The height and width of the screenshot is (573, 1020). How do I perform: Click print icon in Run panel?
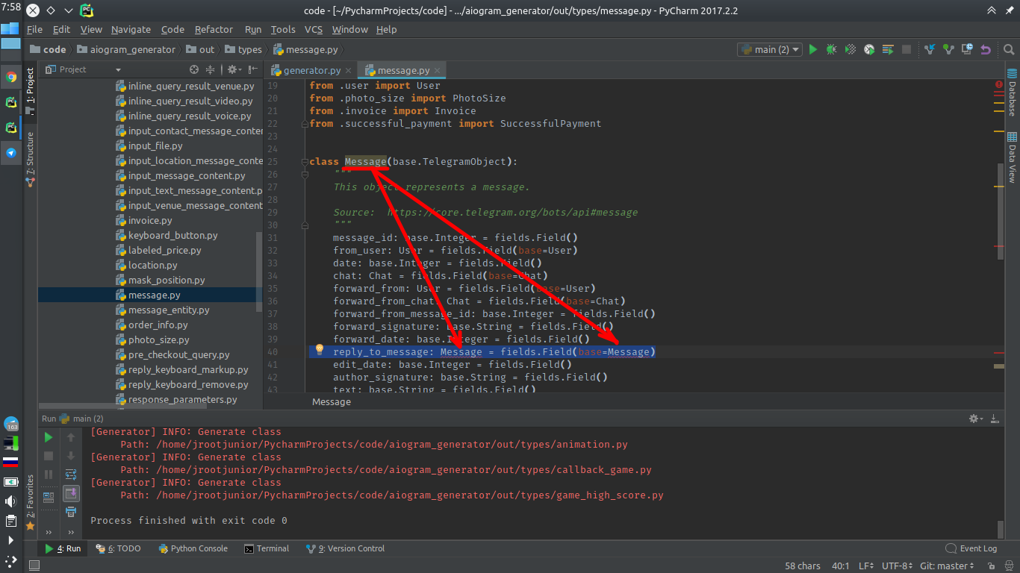tap(71, 512)
